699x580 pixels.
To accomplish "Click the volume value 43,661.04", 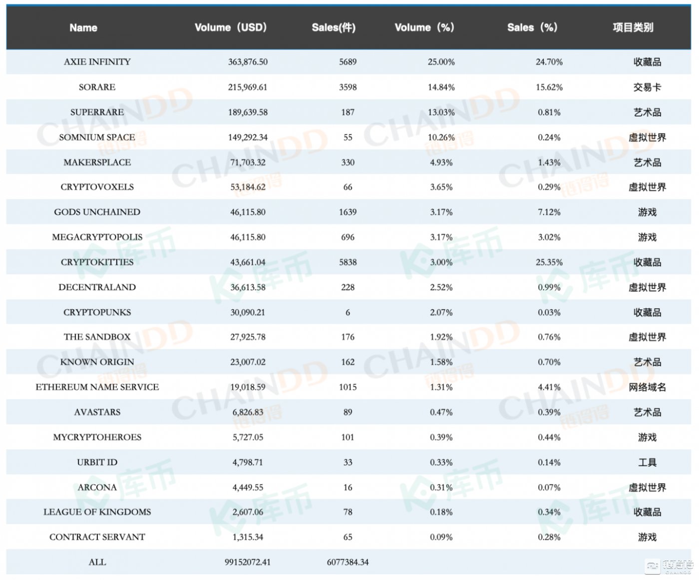I will point(248,262).
